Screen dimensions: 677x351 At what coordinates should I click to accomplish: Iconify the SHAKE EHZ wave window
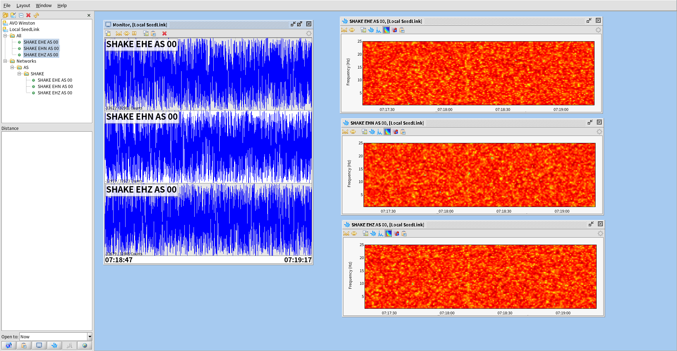(591, 224)
